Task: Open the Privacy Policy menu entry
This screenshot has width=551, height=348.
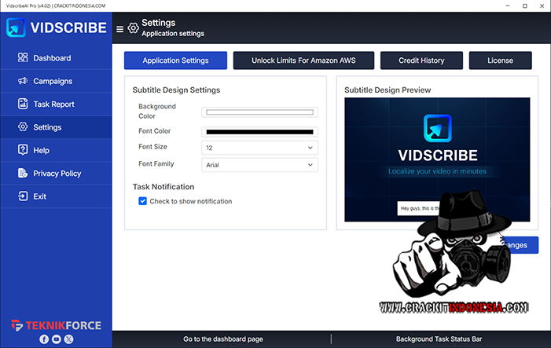Action: click(57, 174)
